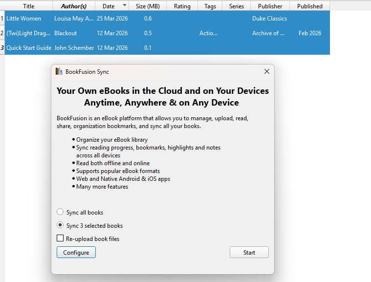The image size is (371, 282).
Task: Toggle the Date column sort arrow
Action: [125, 5]
